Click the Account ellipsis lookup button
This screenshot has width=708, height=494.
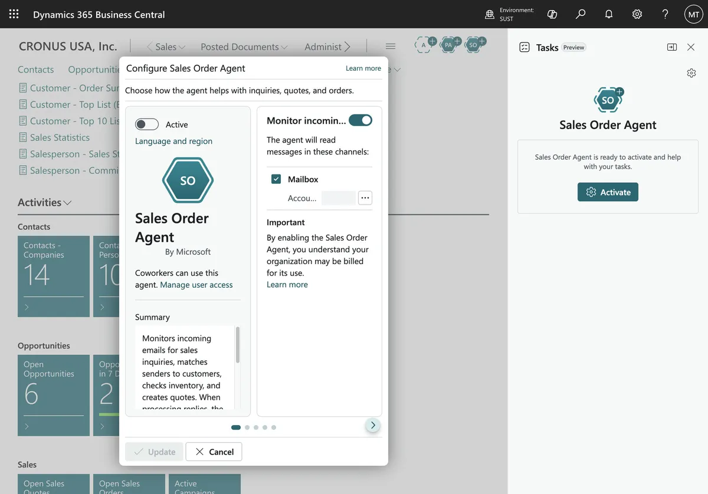point(365,198)
